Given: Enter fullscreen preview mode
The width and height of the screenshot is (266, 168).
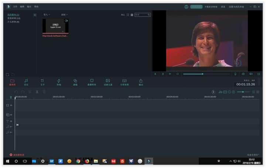Looking at the screenshot, I should tap(259, 74).
